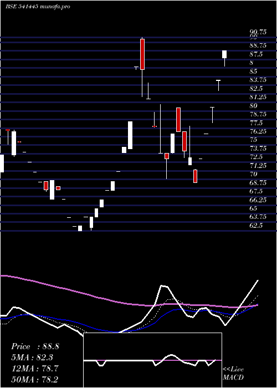
Task: Click the 81.25 price axis label
Action: [x=258, y=97]
